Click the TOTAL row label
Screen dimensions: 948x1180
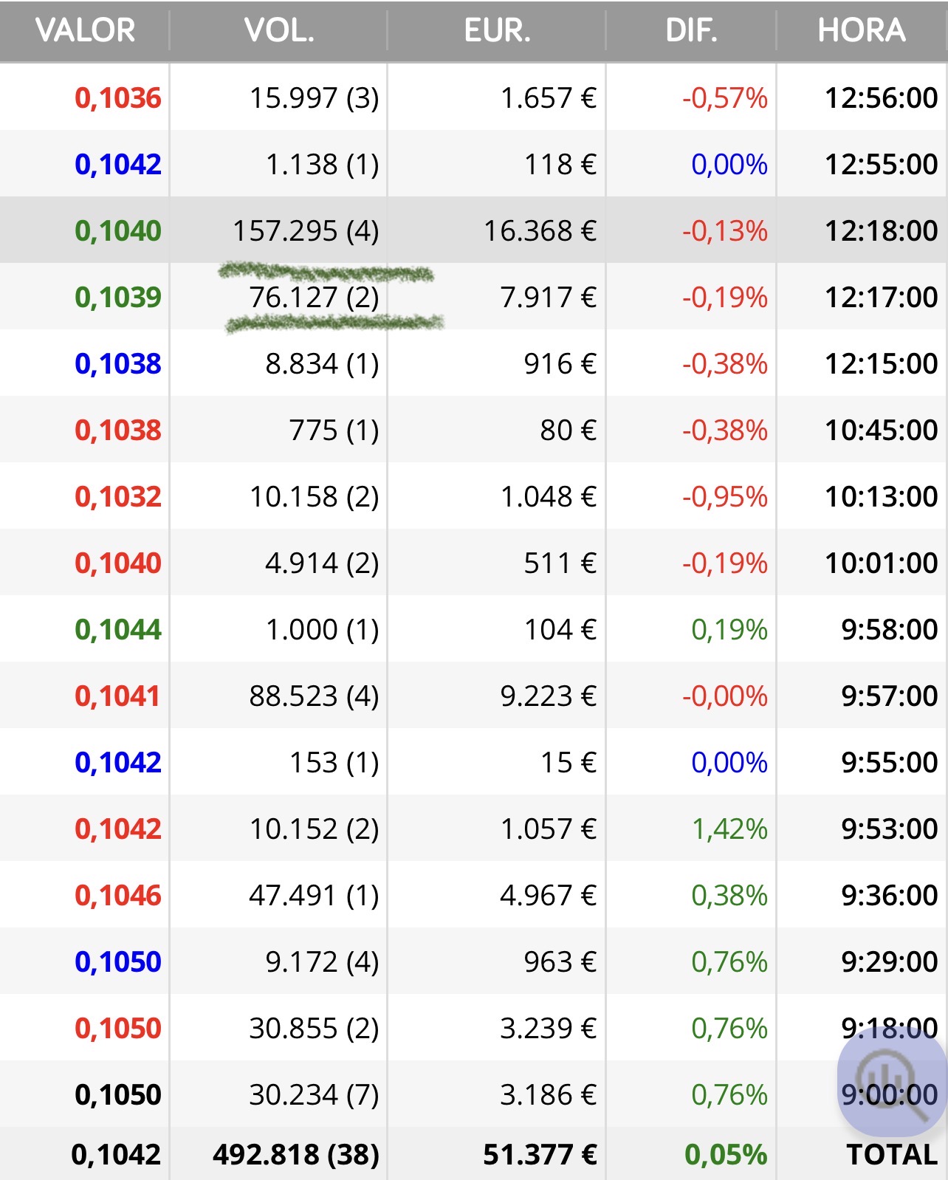click(x=892, y=1154)
